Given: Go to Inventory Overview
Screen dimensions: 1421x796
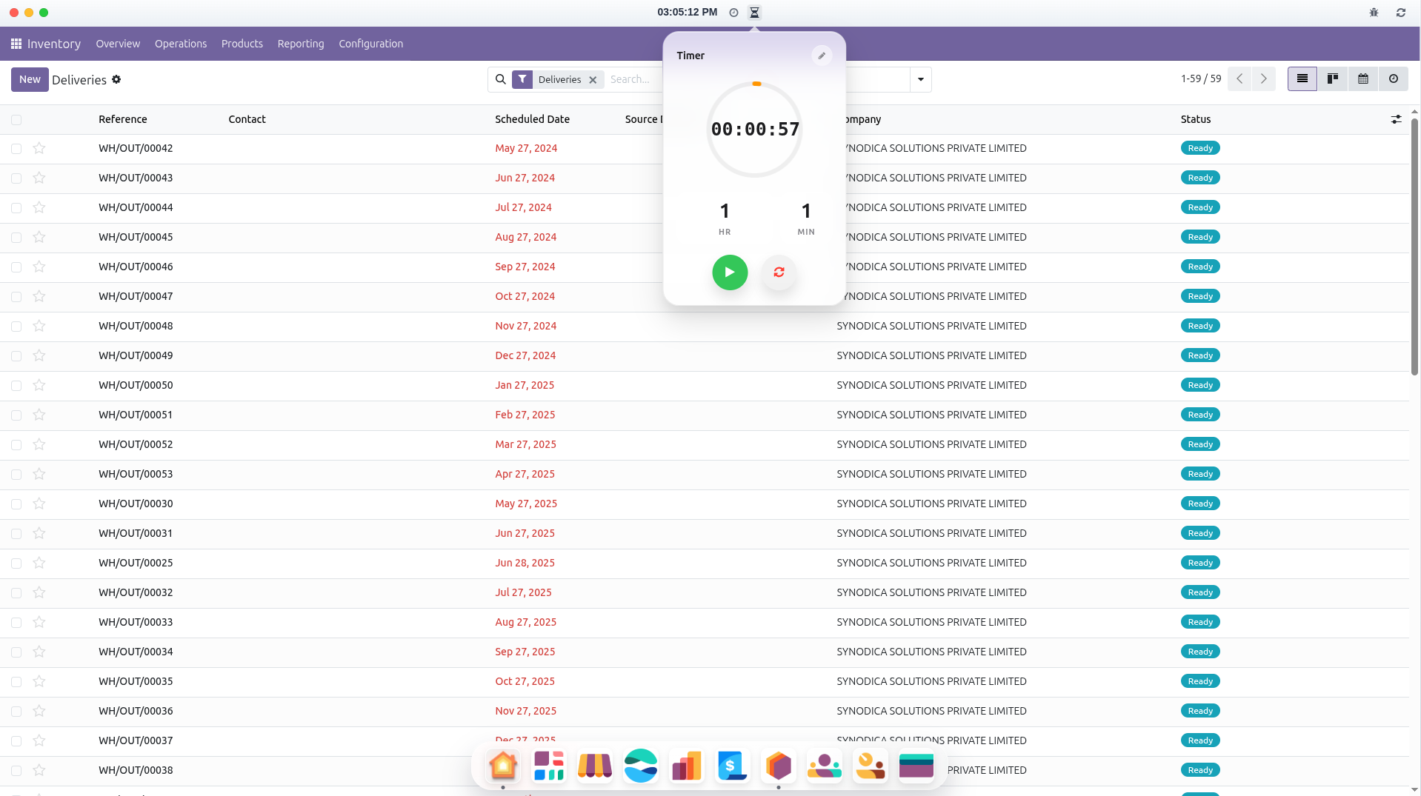Looking at the screenshot, I should (x=118, y=44).
